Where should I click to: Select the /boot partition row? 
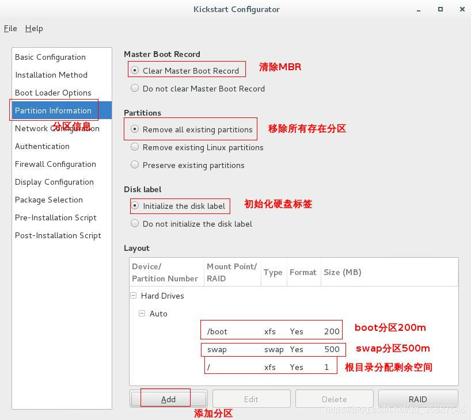tap(294, 331)
